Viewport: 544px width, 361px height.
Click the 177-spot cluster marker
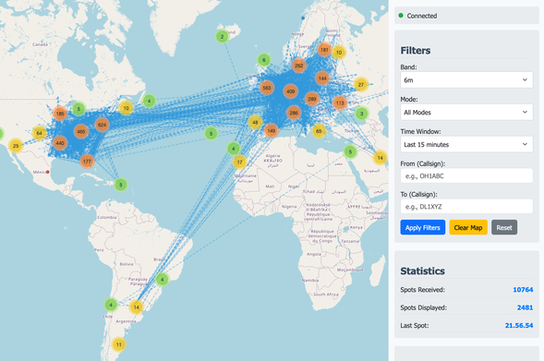coord(87,162)
